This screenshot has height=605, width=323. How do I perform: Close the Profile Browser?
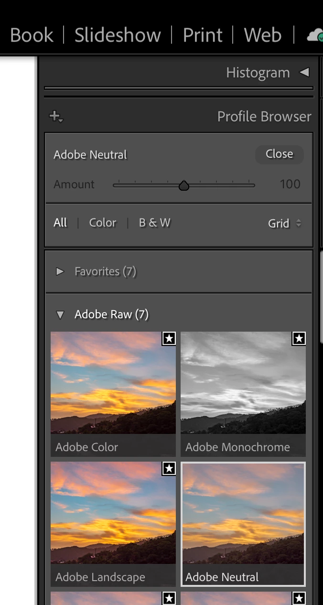click(x=279, y=154)
